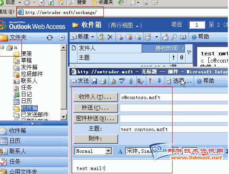The image size is (229, 174).
Task: Click the Send (发送) button in compose window
Action: coord(80,81)
